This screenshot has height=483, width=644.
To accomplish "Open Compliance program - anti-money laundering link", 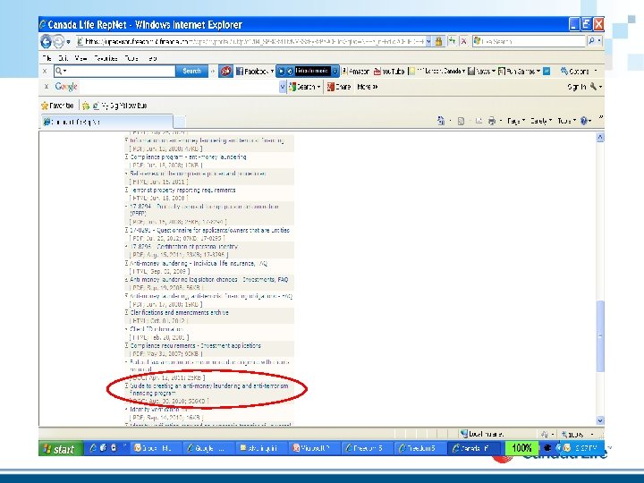I will pos(189,157).
